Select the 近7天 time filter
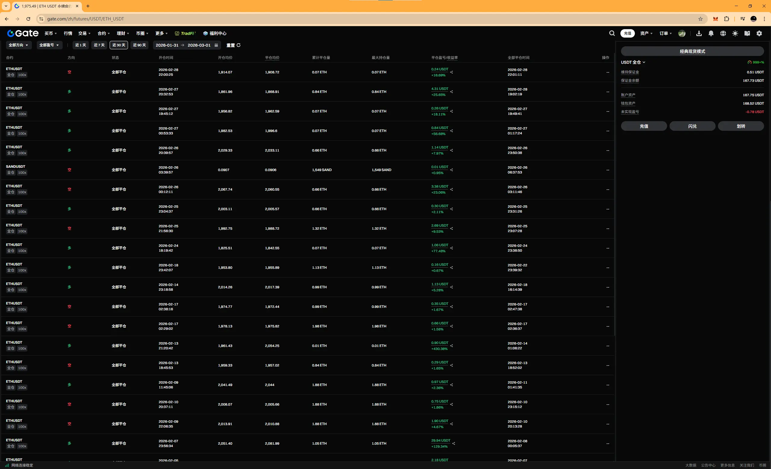The width and height of the screenshot is (771, 469). pos(99,45)
